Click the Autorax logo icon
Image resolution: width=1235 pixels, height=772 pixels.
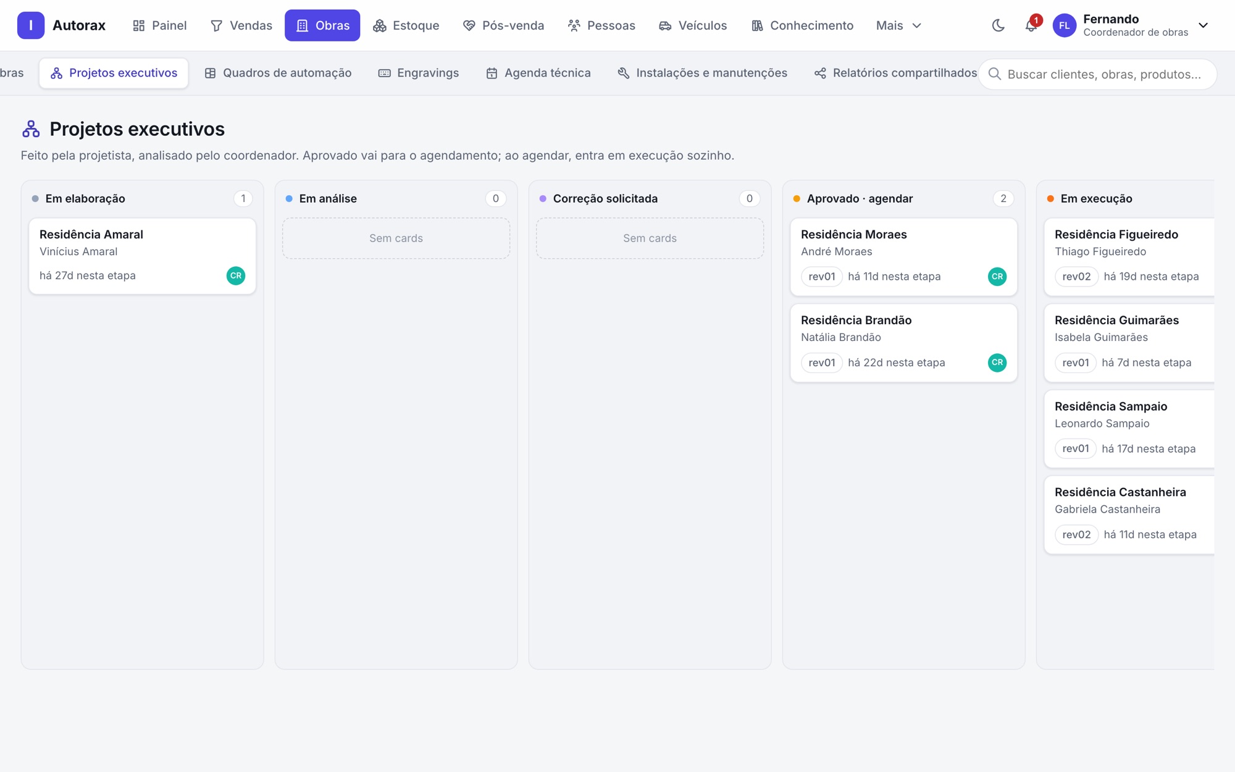tap(30, 25)
